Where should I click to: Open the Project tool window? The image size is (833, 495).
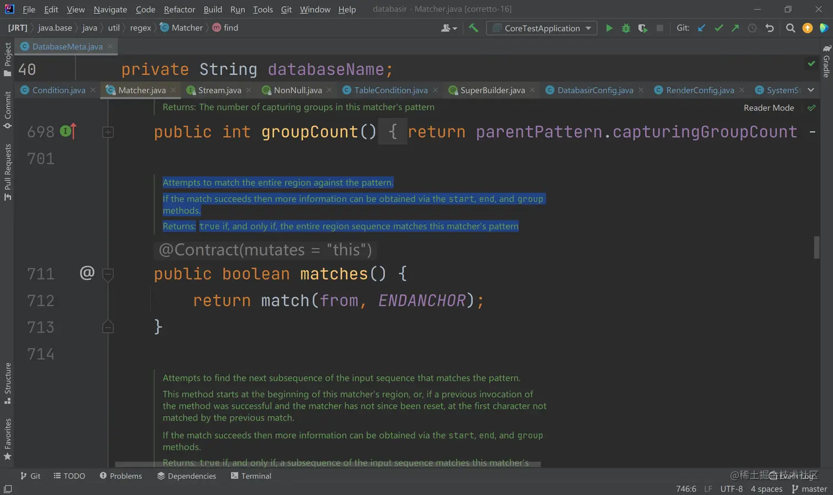(8, 60)
